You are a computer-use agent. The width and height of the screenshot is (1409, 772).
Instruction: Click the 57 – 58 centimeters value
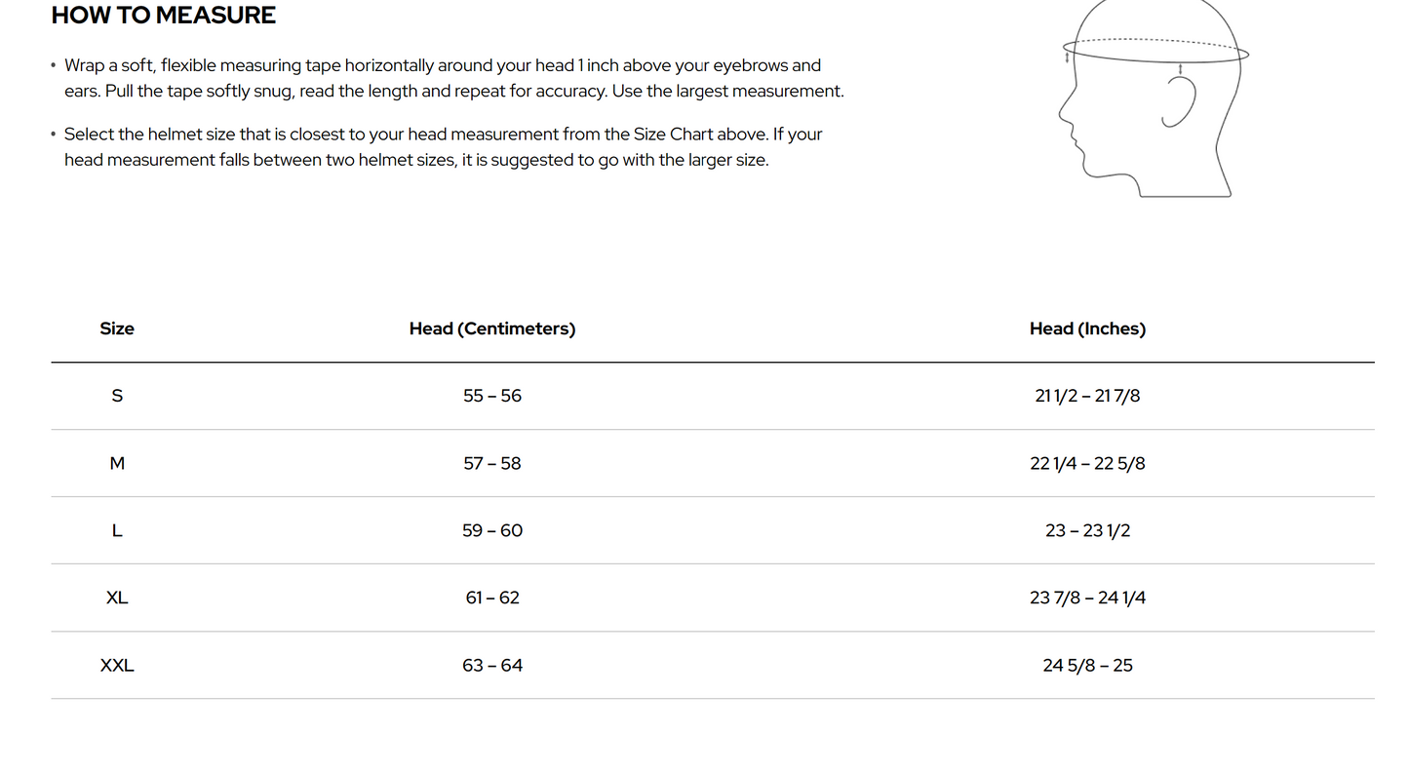[492, 464]
